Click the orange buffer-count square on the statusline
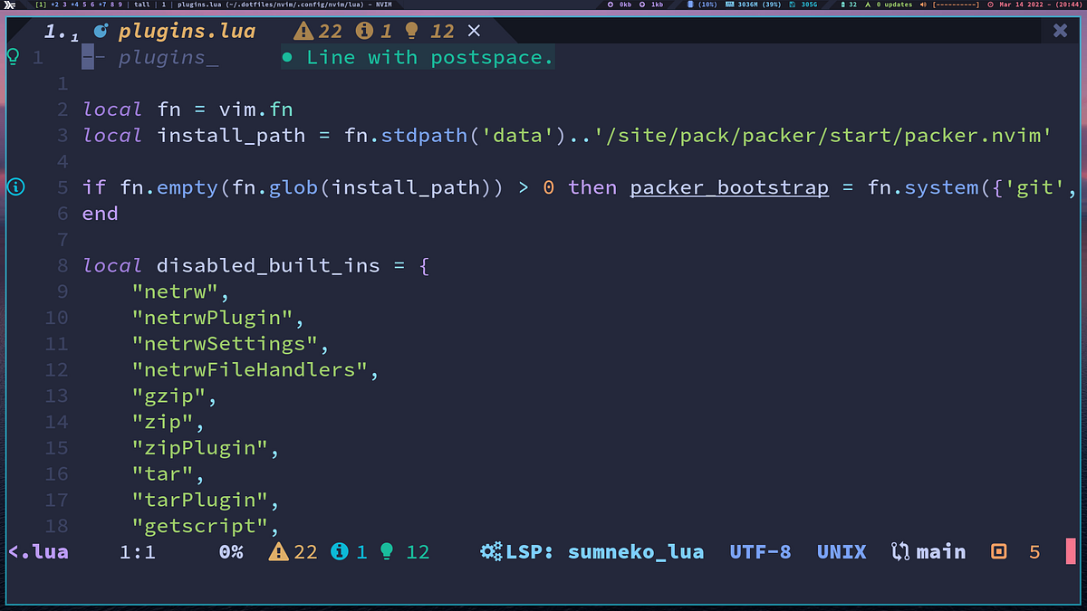Viewport: 1087px width, 611px height. (x=1000, y=551)
